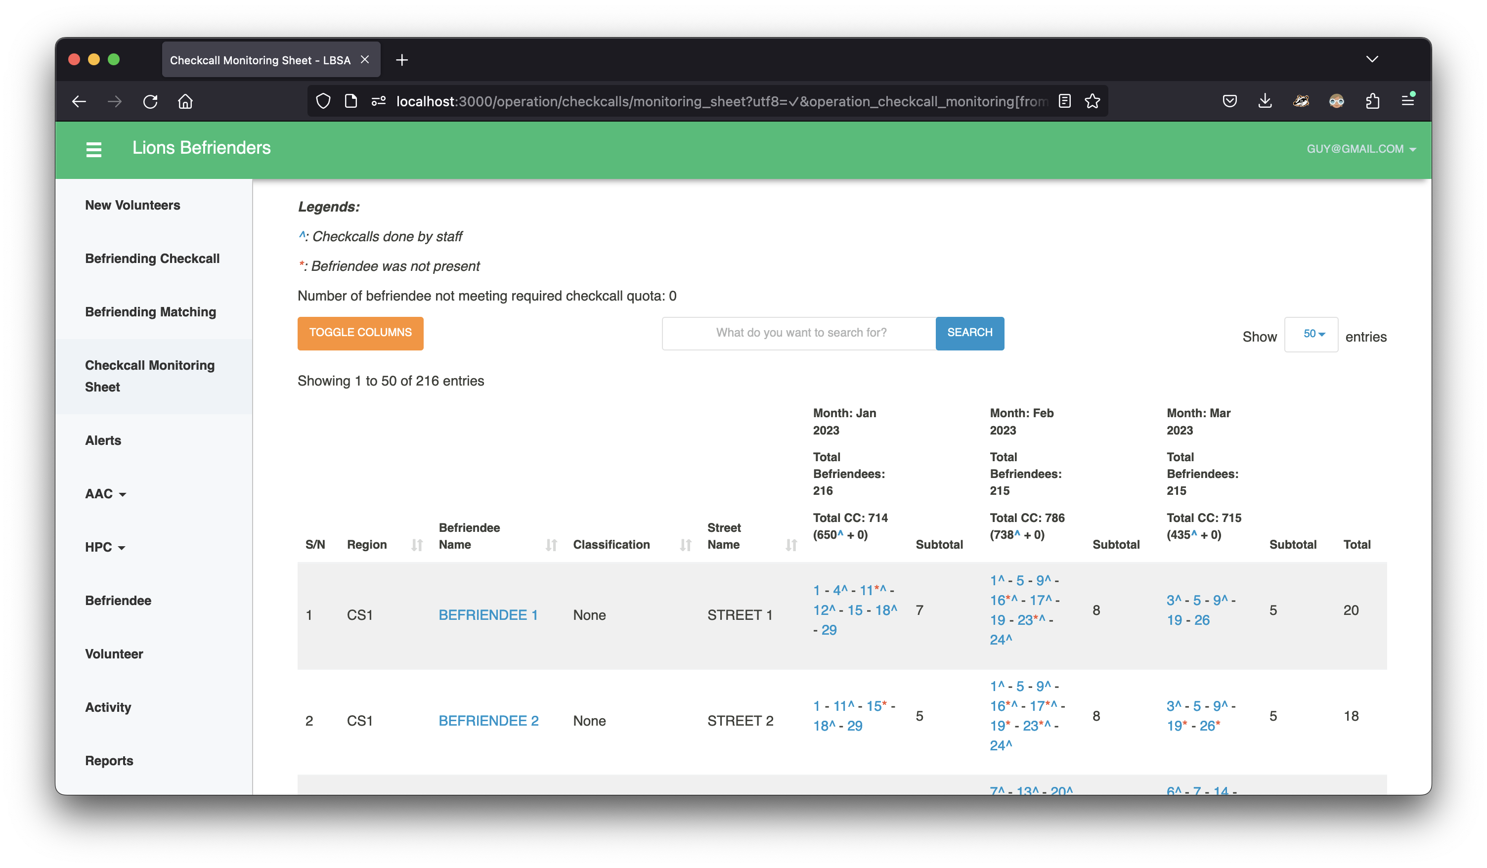Reload the current page
The height and width of the screenshot is (868, 1487).
pos(150,101)
